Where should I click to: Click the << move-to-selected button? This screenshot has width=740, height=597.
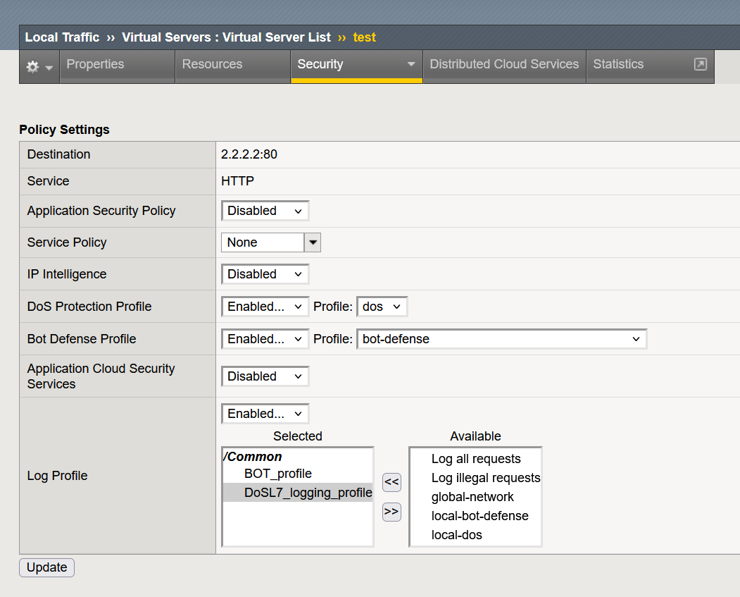coord(391,482)
